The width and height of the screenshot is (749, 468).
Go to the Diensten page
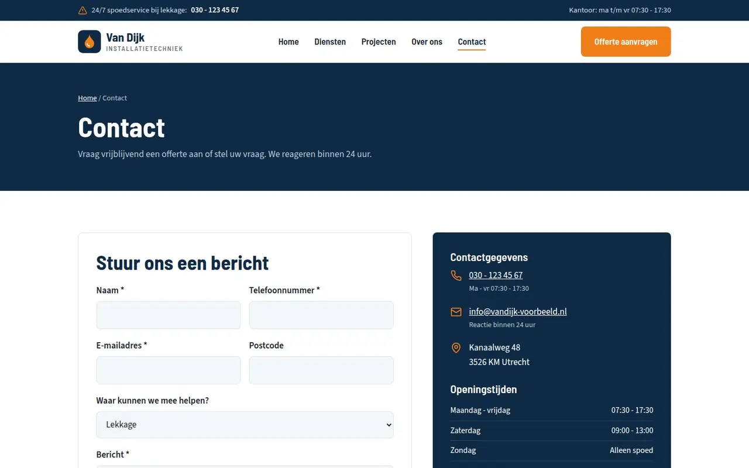pyautogui.click(x=330, y=42)
